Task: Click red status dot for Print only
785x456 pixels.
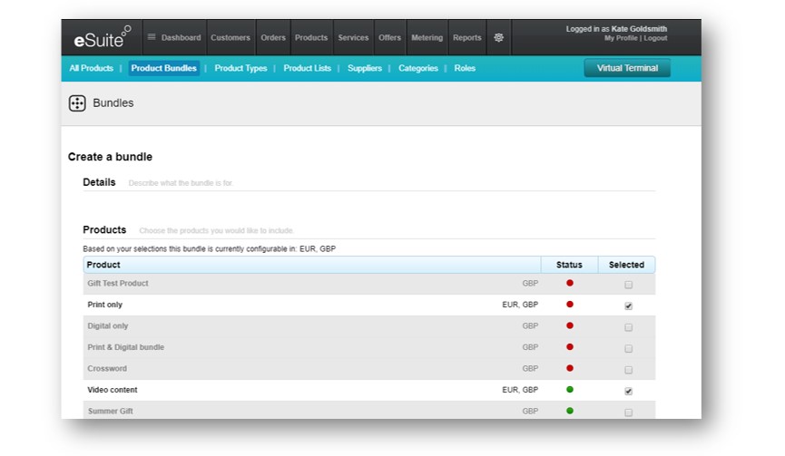Action: pos(570,305)
